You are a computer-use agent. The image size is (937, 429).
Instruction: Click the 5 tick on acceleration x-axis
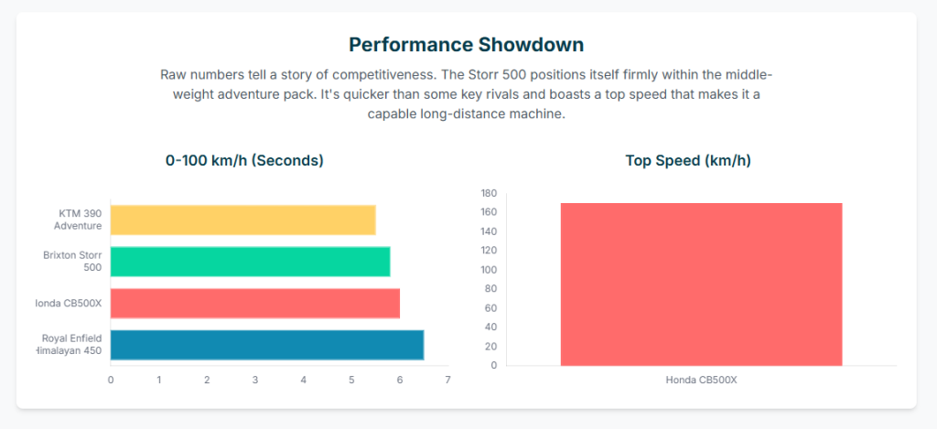pyautogui.click(x=351, y=380)
